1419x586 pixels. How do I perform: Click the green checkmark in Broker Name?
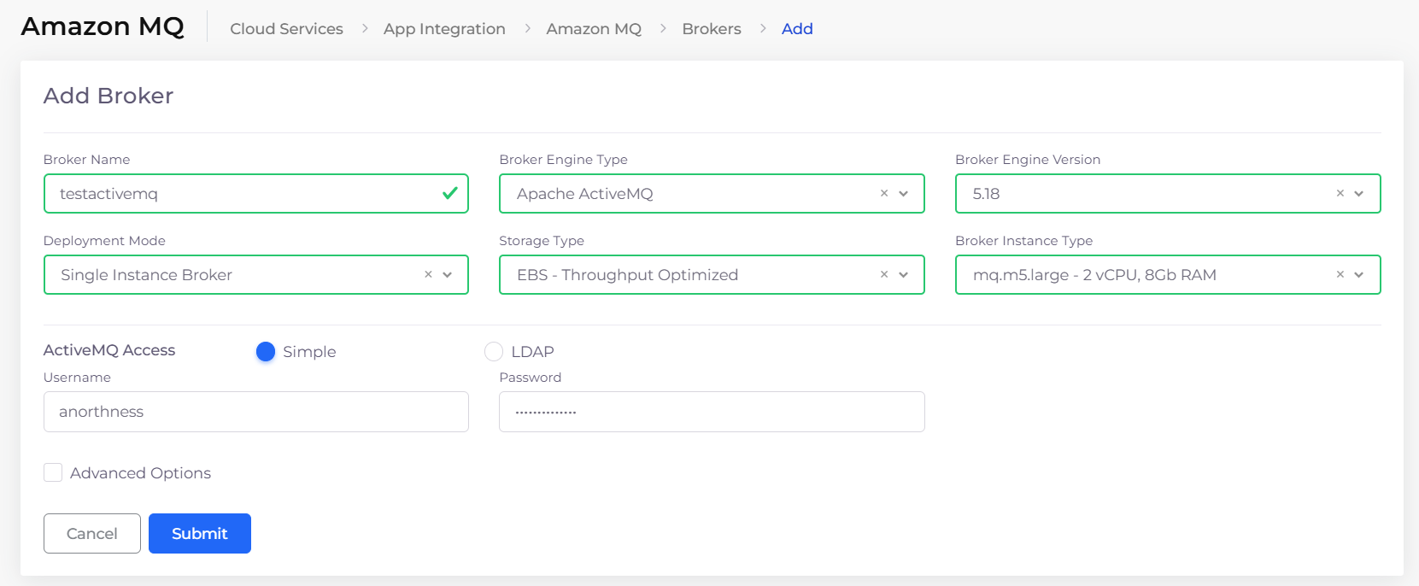click(449, 194)
